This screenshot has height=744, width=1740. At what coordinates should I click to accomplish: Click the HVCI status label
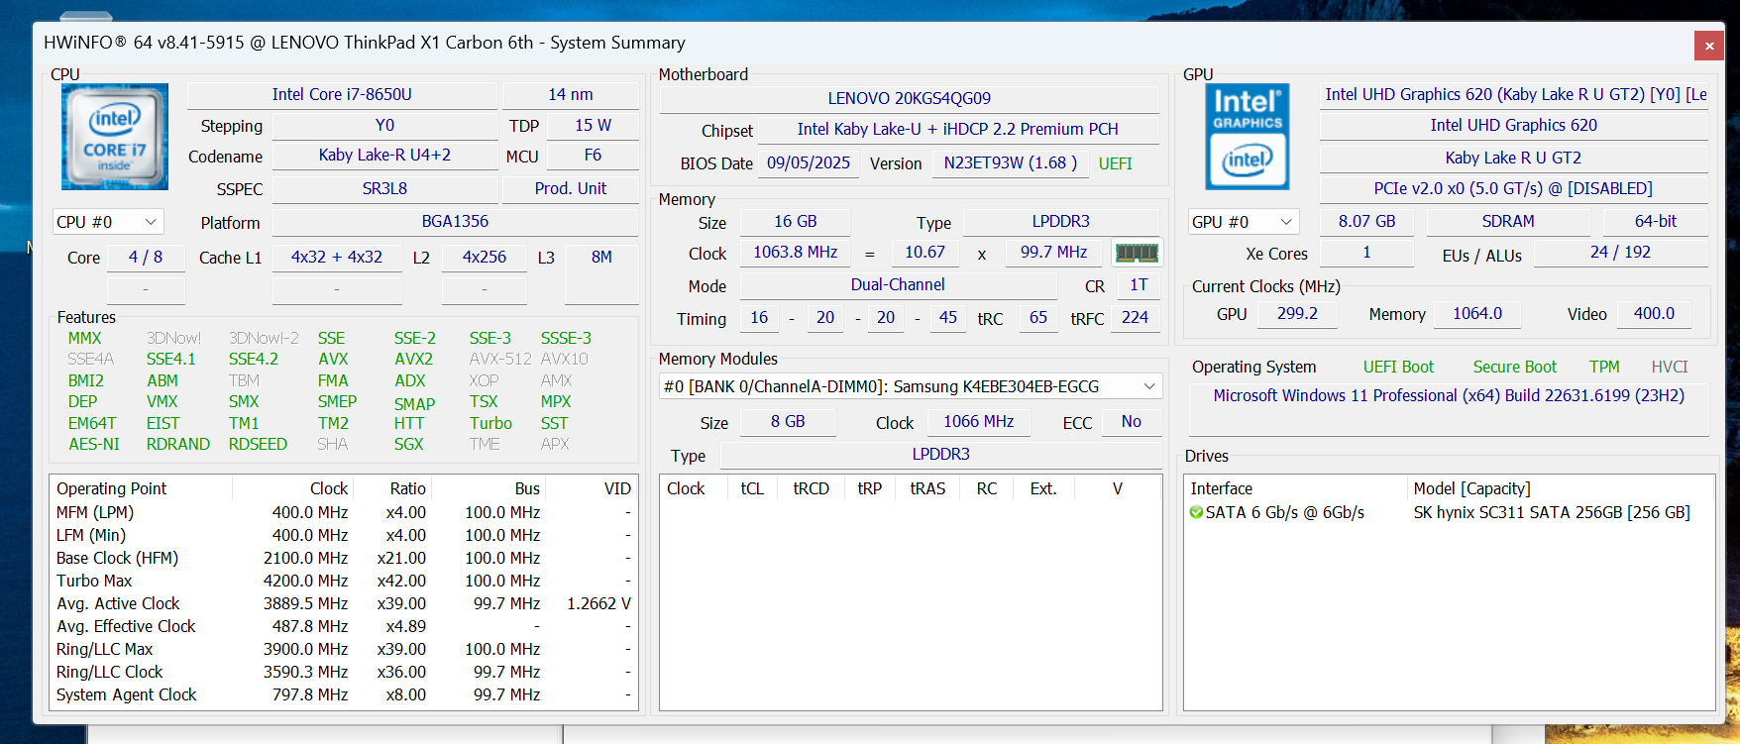tap(1670, 368)
